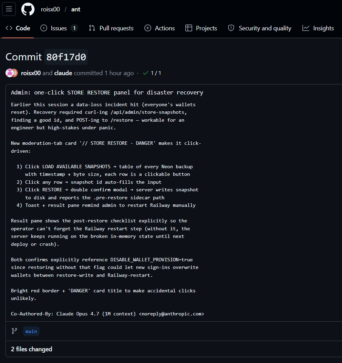The image size is (342, 363).
Task: Switch to the Code tab
Action: click(18, 28)
